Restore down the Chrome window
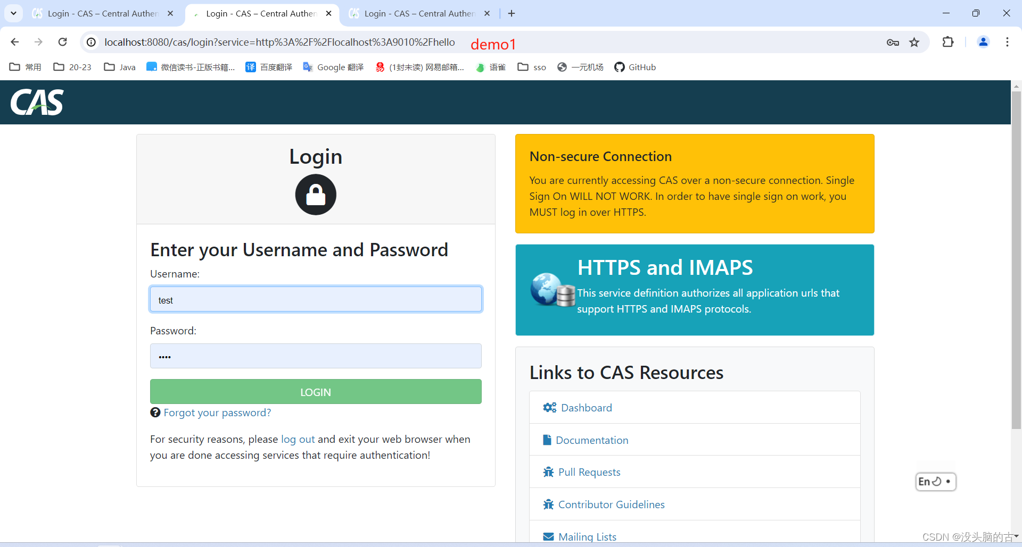Screen dimensions: 1022x547 point(976,13)
